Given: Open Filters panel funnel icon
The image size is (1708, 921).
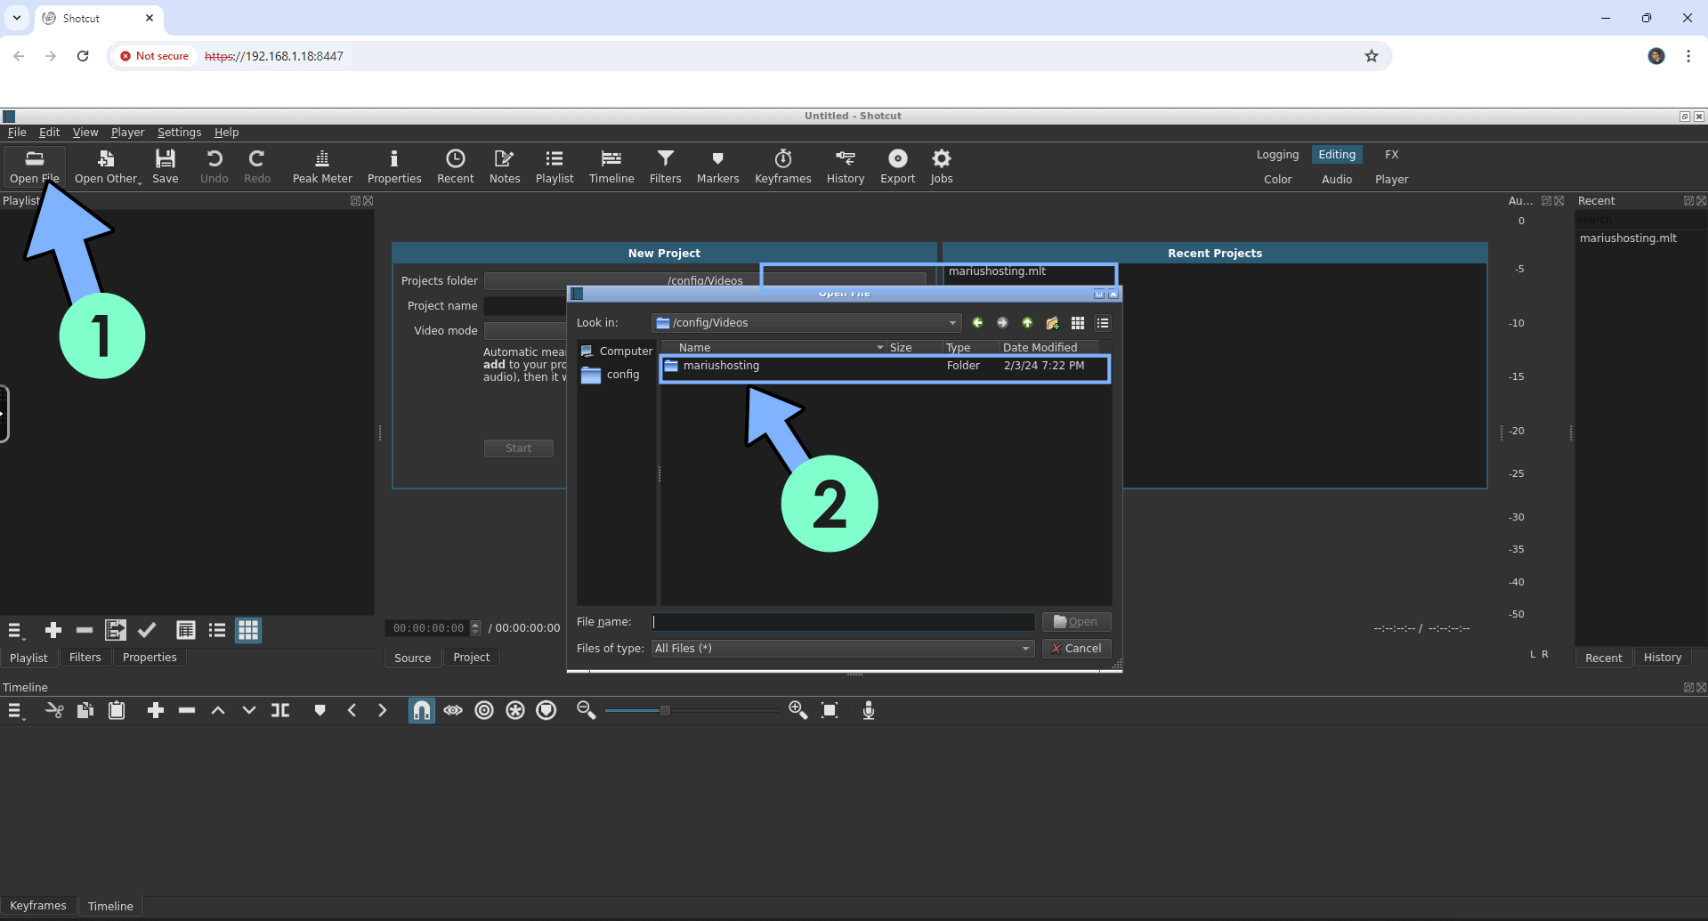Looking at the screenshot, I should click(x=665, y=166).
